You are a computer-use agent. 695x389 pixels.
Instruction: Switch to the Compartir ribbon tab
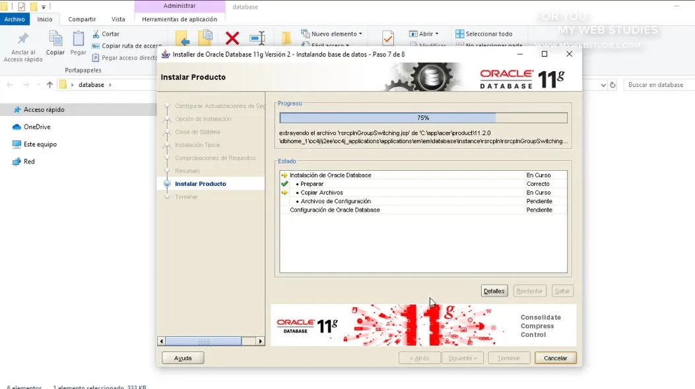(x=82, y=19)
